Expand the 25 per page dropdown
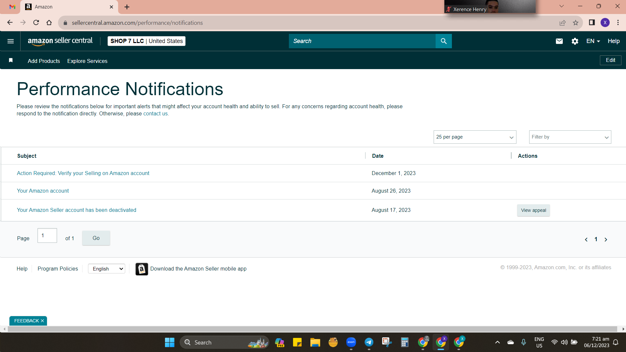626x352 pixels. click(x=475, y=137)
